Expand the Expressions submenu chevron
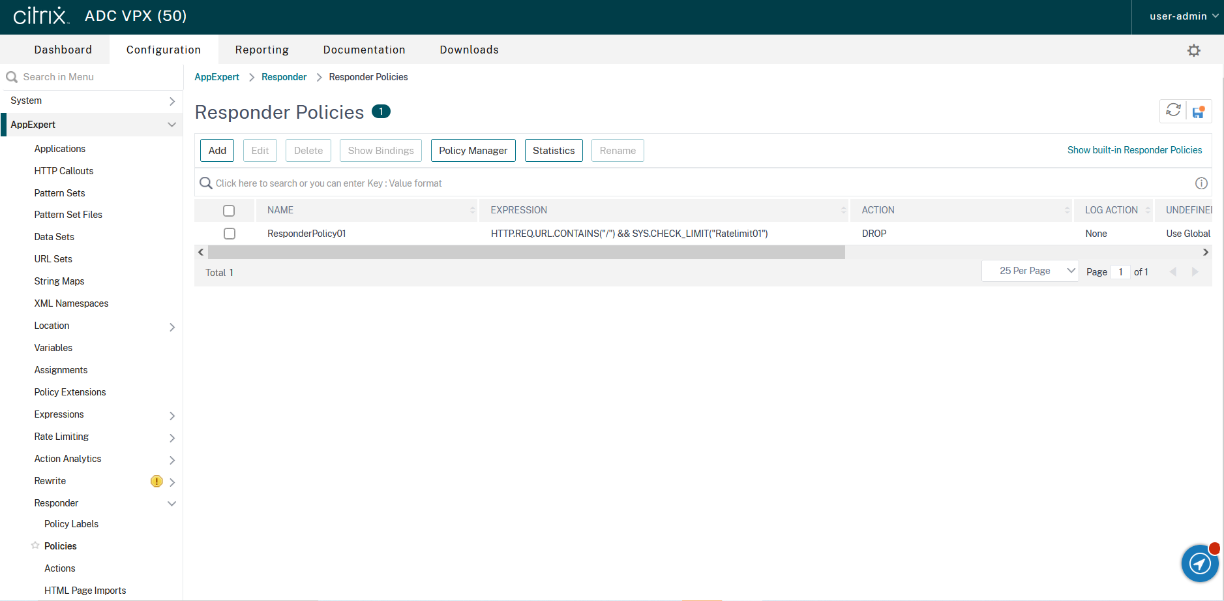The height and width of the screenshot is (601, 1224). 172,416
